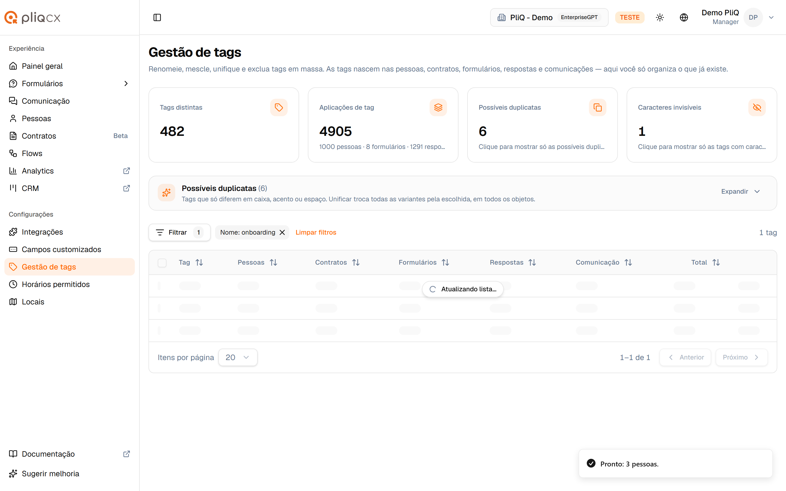Viewport: 786px width, 491px height.
Task: Open the user menu chevron
Action: [771, 17]
